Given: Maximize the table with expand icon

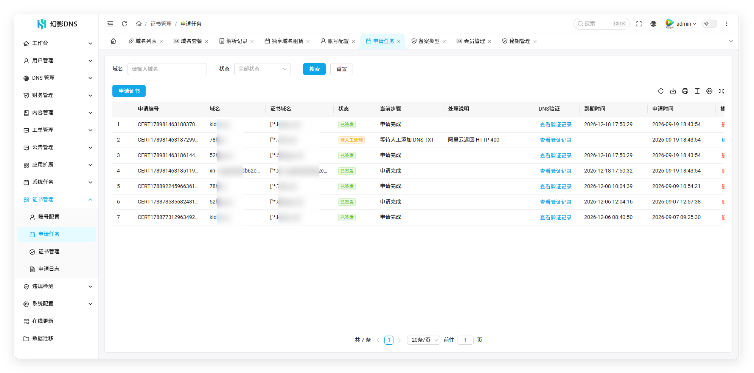Looking at the screenshot, I should (721, 91).
